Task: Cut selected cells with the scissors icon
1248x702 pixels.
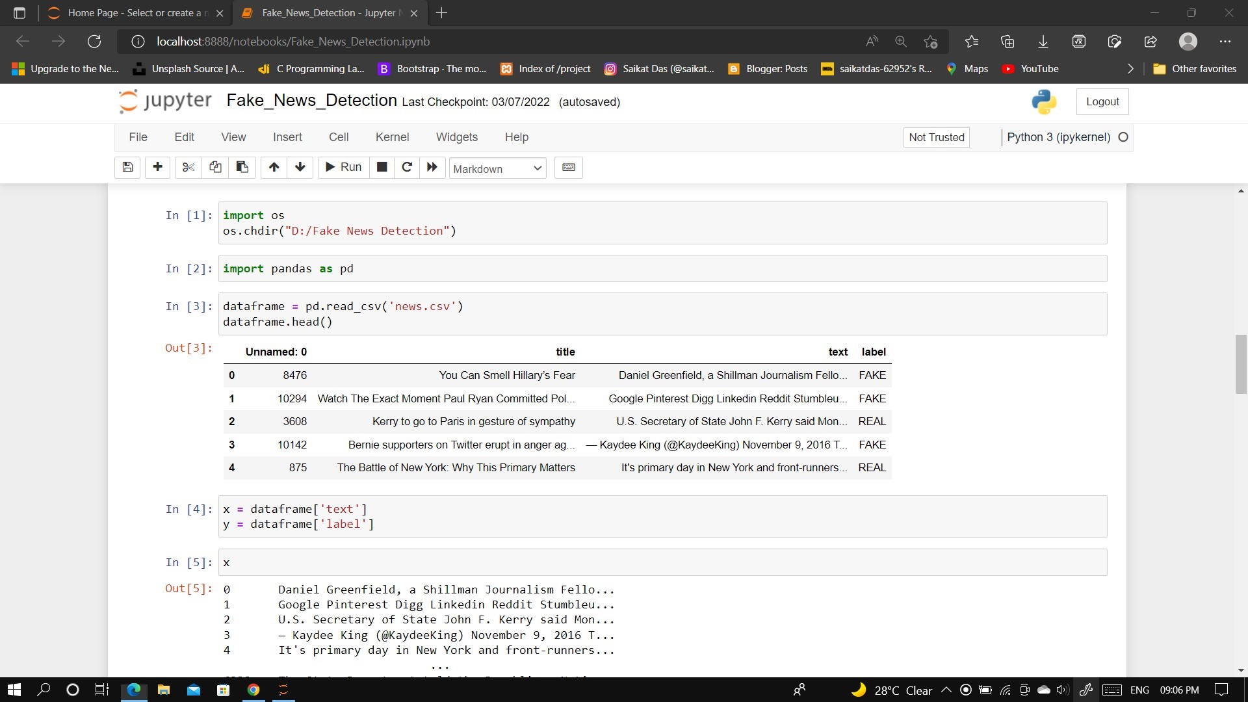Action: tap(188, 168)
